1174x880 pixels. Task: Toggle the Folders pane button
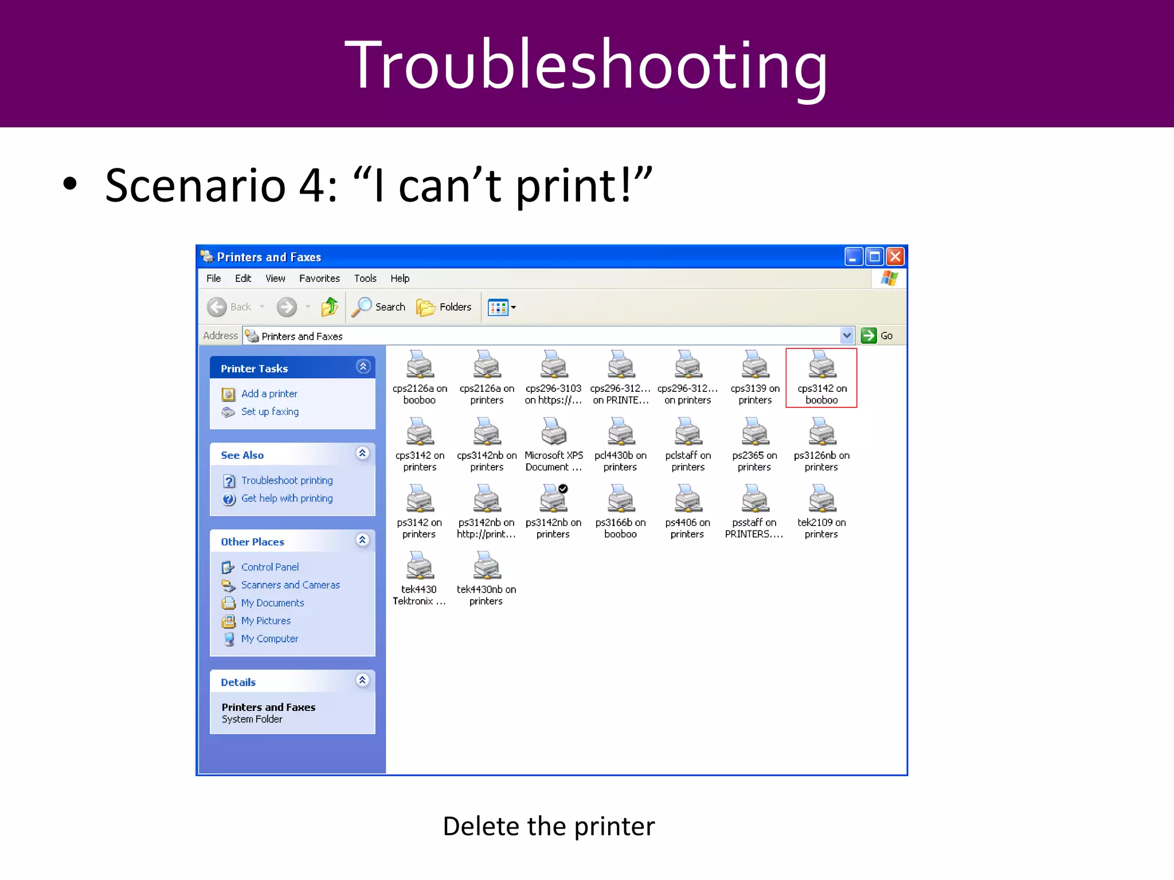click(444, 307)
